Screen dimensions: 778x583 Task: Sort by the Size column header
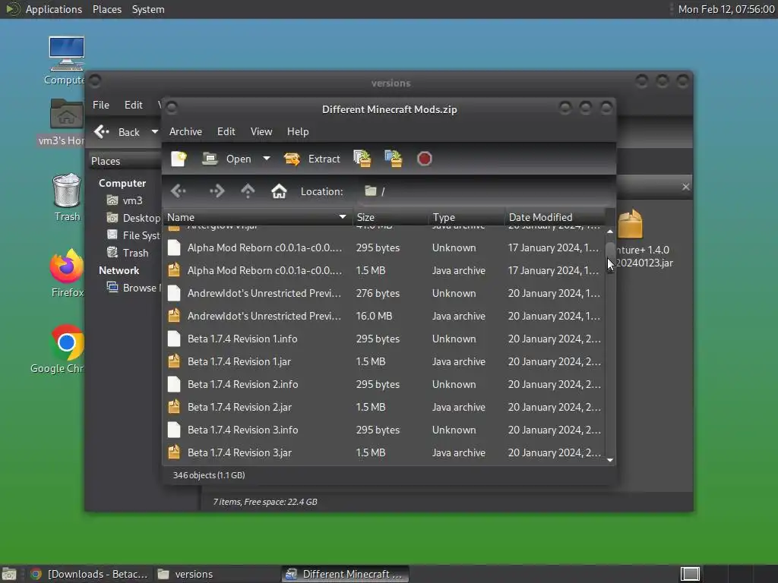coord(390,217)
